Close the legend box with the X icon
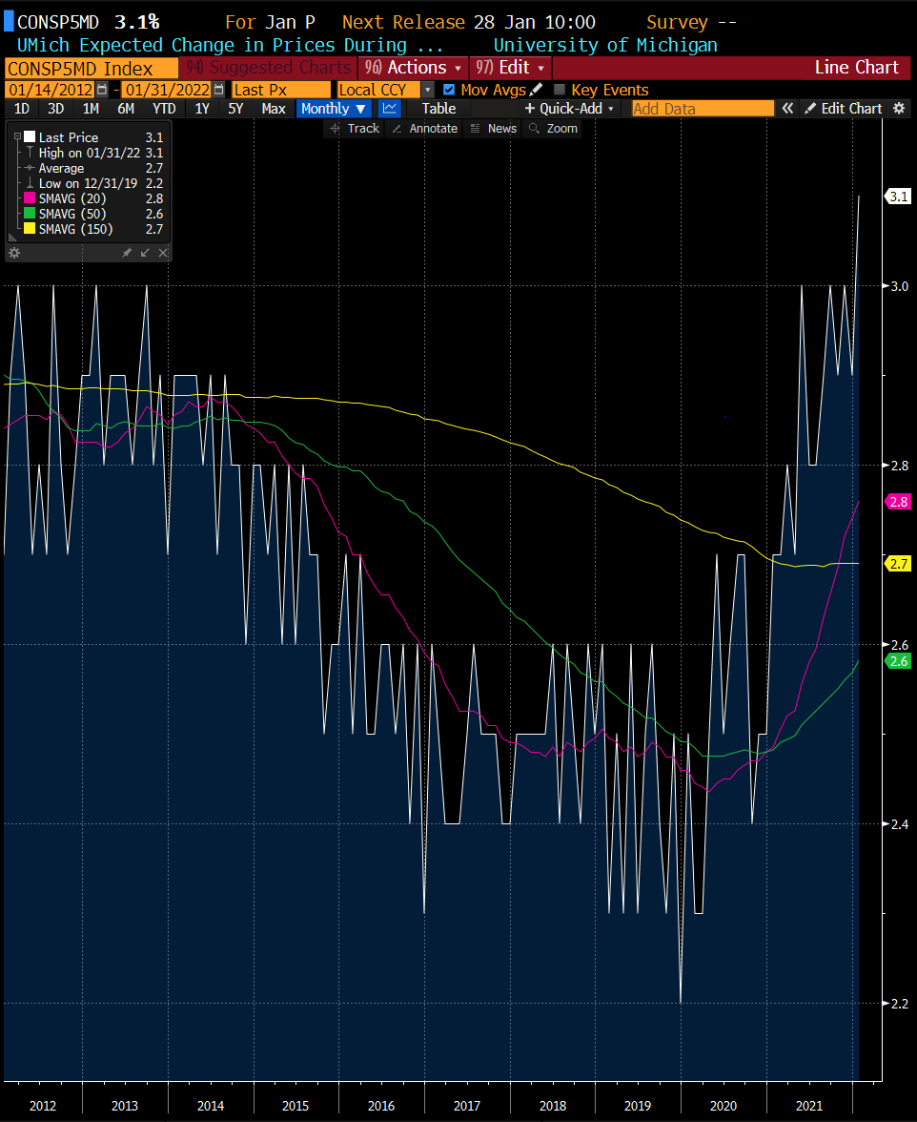 163,253
